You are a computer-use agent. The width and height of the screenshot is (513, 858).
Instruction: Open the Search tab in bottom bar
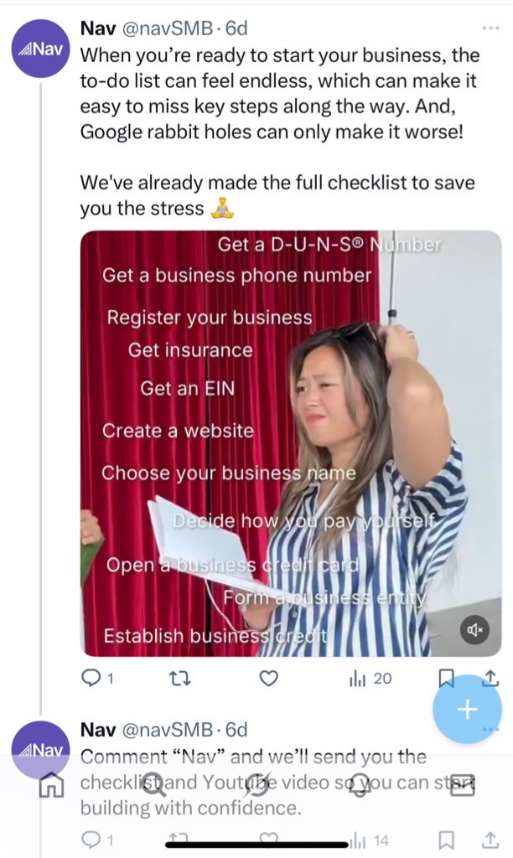pos(154,784)
